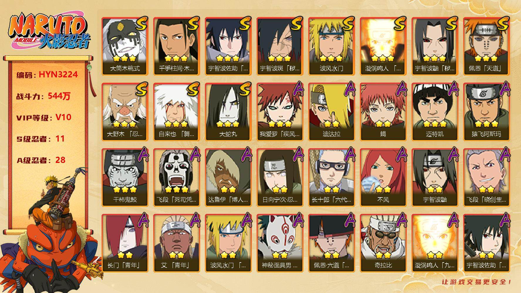Image resolution: width=521 pixels, height=293 pixels.
Task: Choose the 迪达拉 A-rank card
Action: pos(331,112)
